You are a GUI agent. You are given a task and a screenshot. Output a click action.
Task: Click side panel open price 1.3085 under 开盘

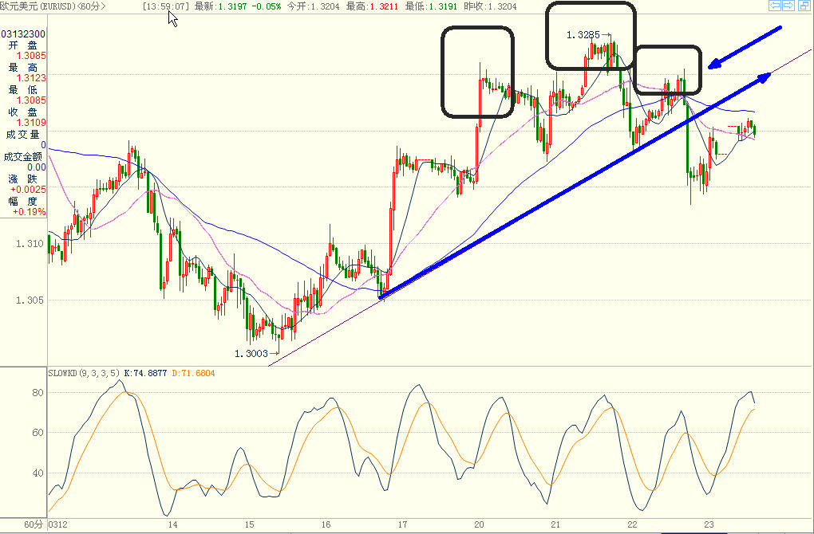(31, 56)
